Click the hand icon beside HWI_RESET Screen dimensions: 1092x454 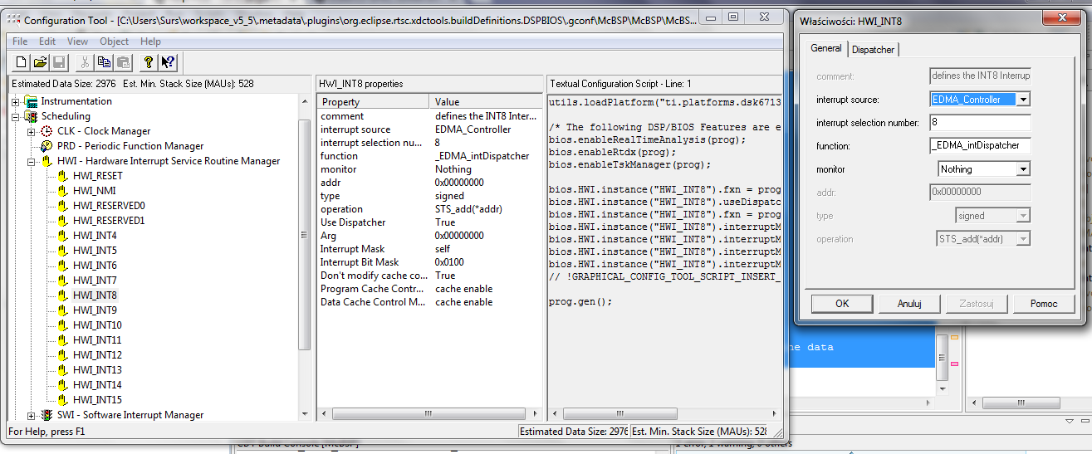[x=63, y=176]
